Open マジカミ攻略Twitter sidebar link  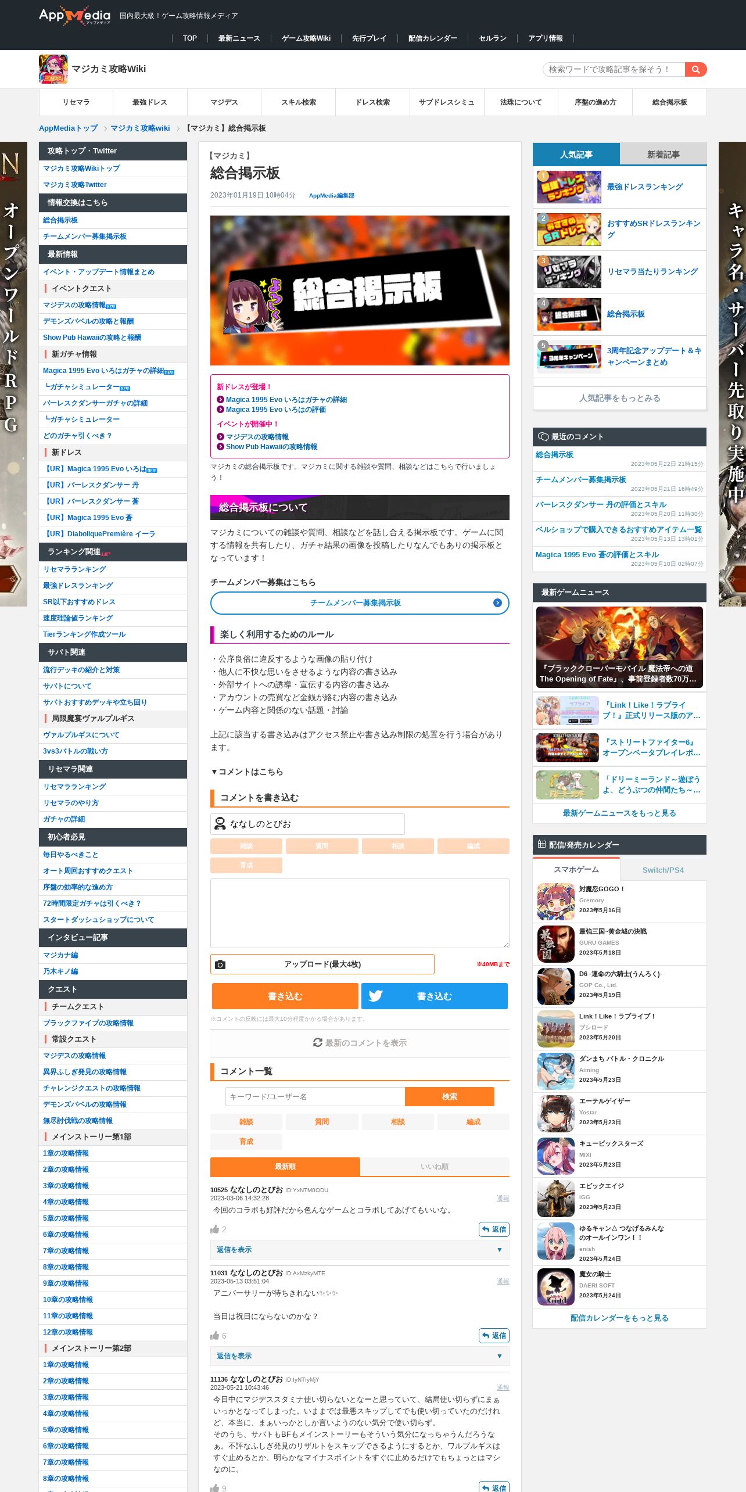pos(75,185)
